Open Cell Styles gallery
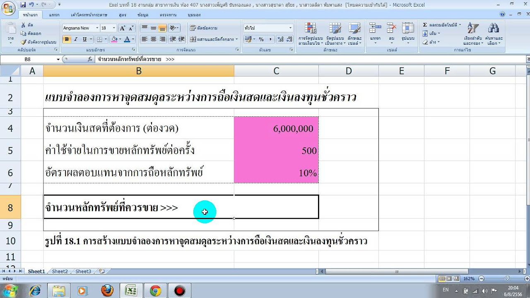Viewport: 530px width, 298px height. click(x=354, y=34)
